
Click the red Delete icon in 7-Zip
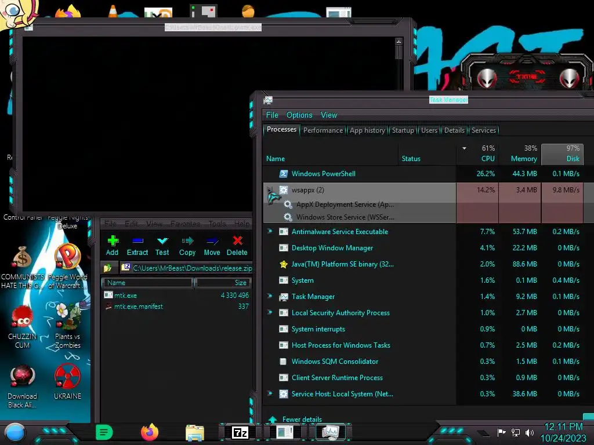pos(237,240)
